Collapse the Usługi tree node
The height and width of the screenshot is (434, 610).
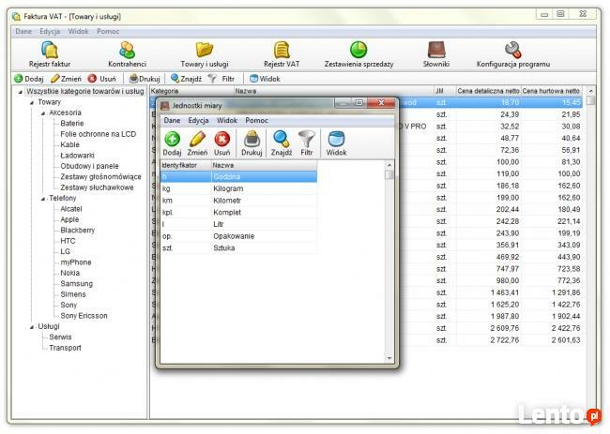pyautogui.click(x=32, y=327)
